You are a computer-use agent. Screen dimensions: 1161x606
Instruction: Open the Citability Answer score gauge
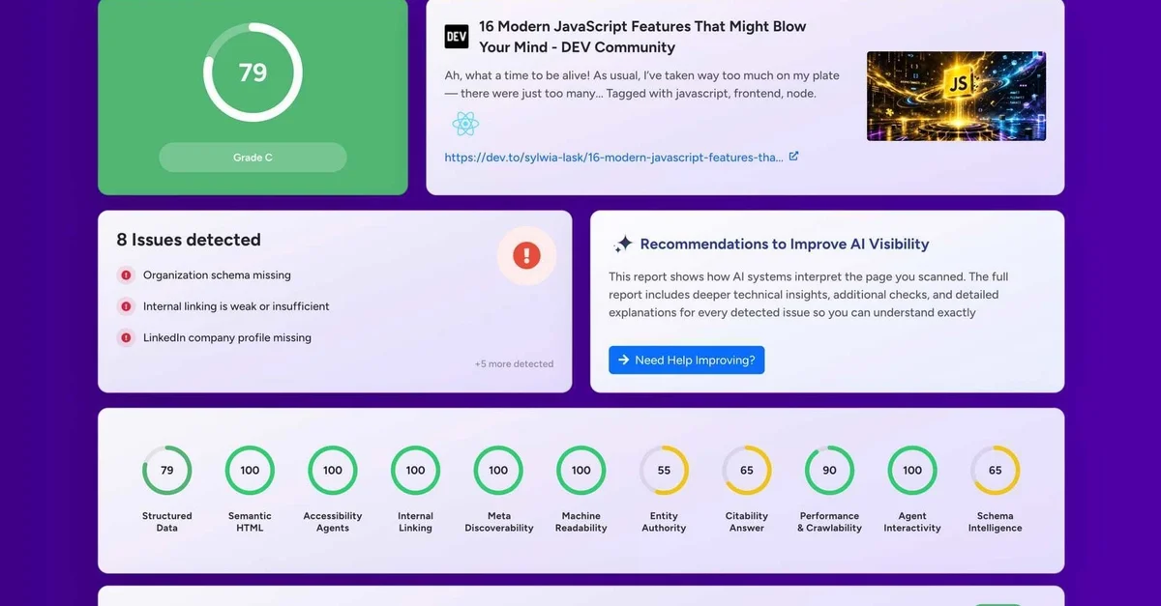(x=747, y=471)
